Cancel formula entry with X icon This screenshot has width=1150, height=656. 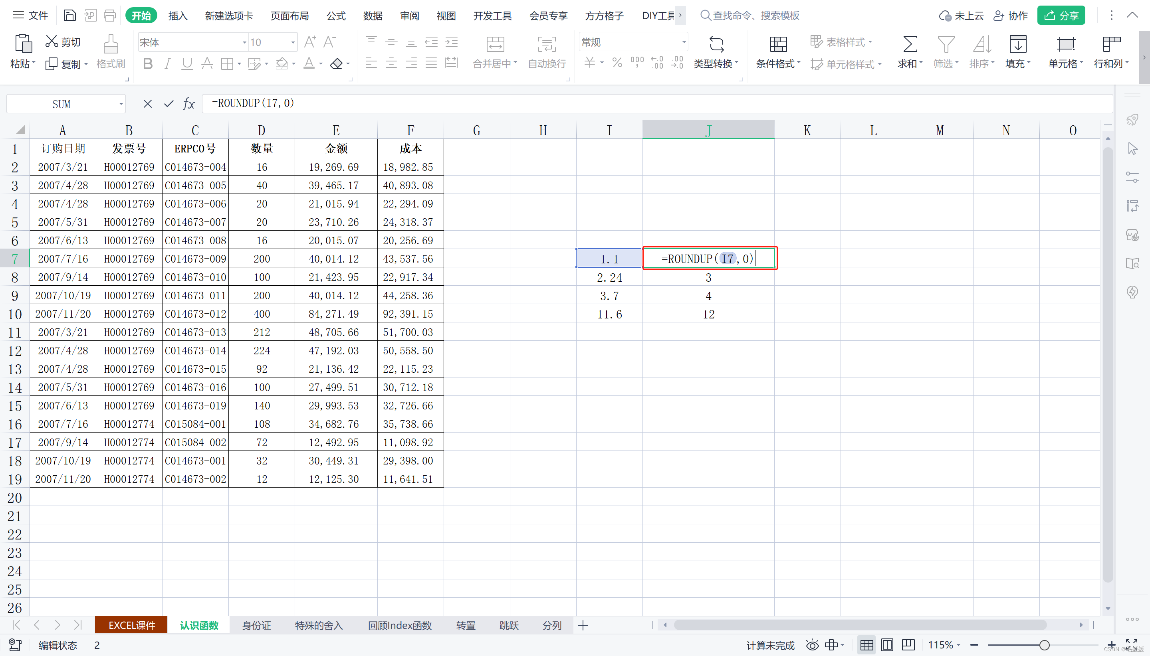click(x=147, y=104)
